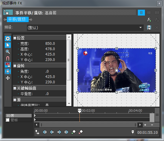Go to Previous Keyframe icon
This screenshot has height=141, width=164.
point(52,132)
